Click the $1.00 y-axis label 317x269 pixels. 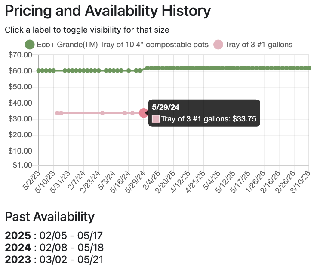pyautogui.click(x=22, y=165)
